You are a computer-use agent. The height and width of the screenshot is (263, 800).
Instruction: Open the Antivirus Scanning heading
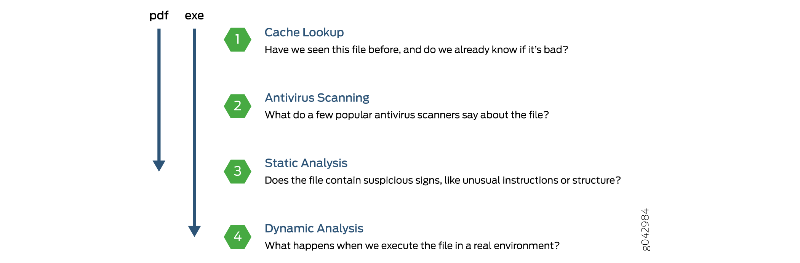pyautogui.click(x=317, y=98)
